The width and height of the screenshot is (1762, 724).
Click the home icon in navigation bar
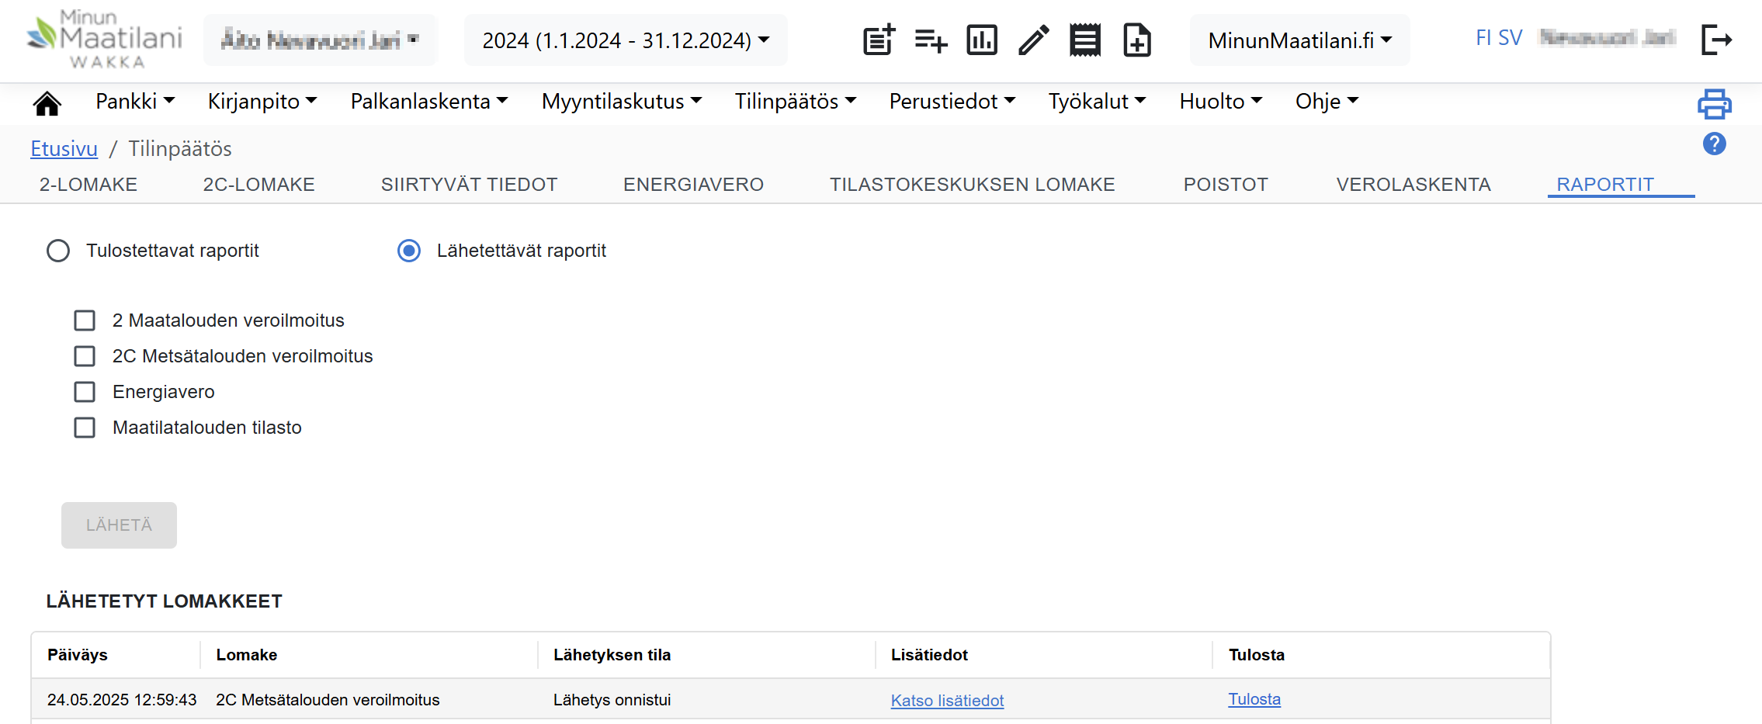point(47,102)
